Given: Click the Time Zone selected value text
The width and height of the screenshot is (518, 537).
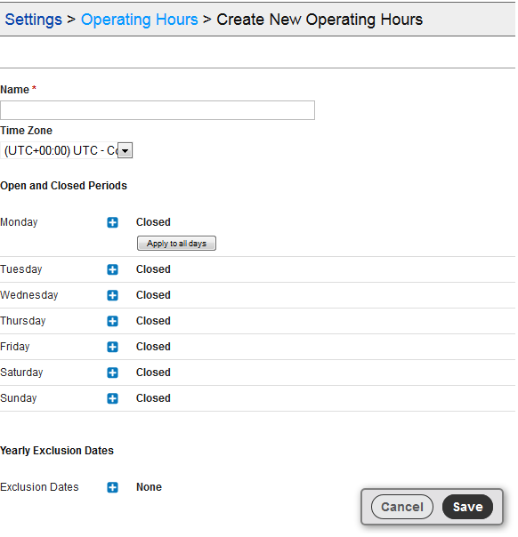Looking at the screenshot, I should (x=61, y=150).
